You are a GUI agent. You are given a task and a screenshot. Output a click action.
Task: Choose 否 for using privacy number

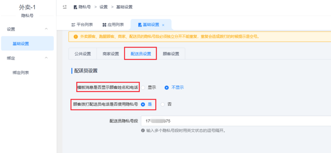[163, 104]
